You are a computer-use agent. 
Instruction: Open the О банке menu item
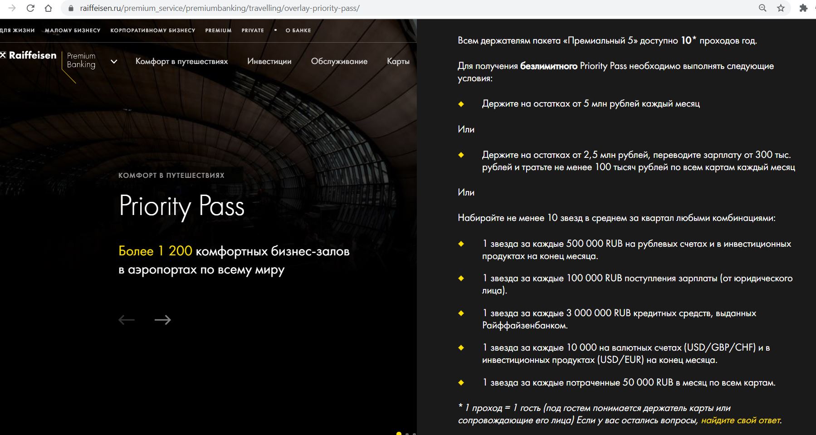(x=298, y=30)
